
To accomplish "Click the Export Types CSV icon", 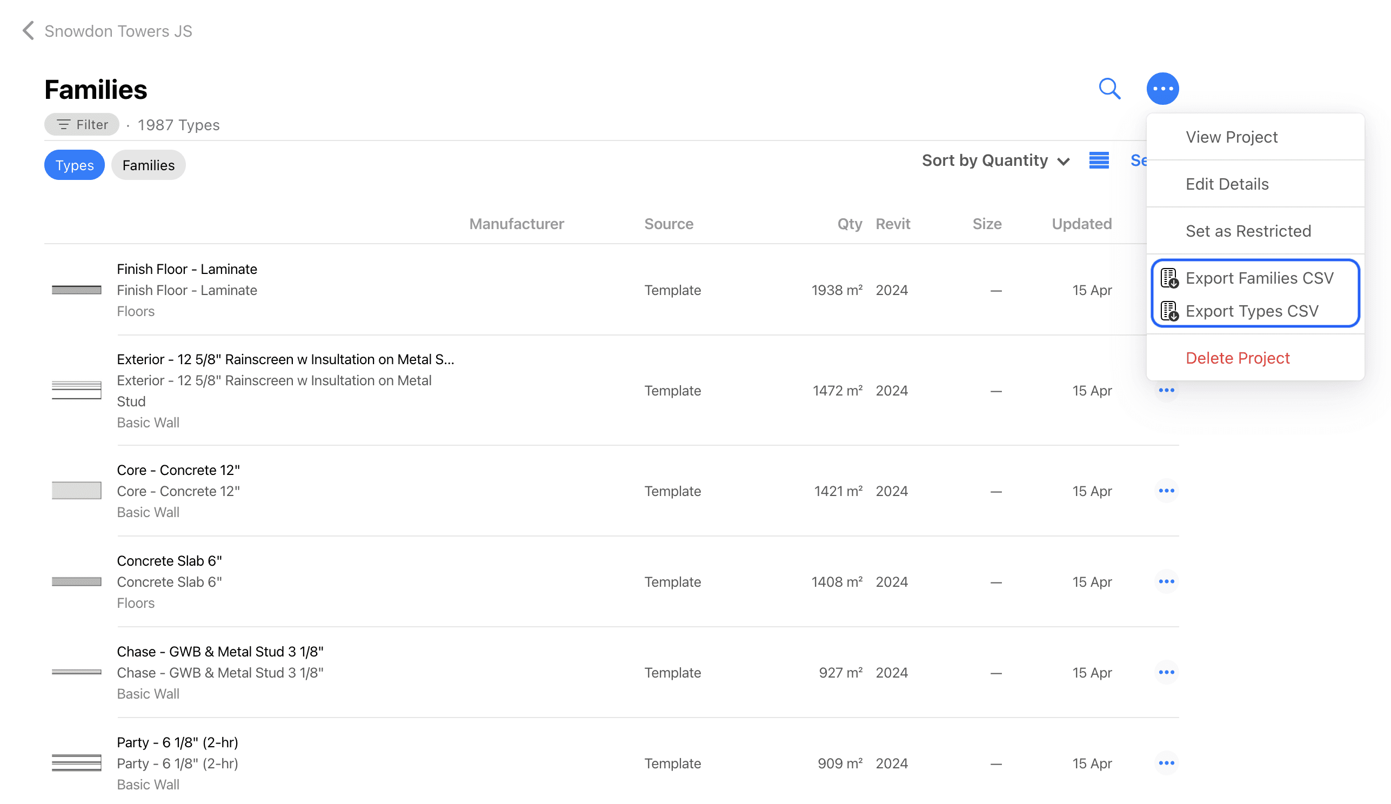I will pos(1169,311).
